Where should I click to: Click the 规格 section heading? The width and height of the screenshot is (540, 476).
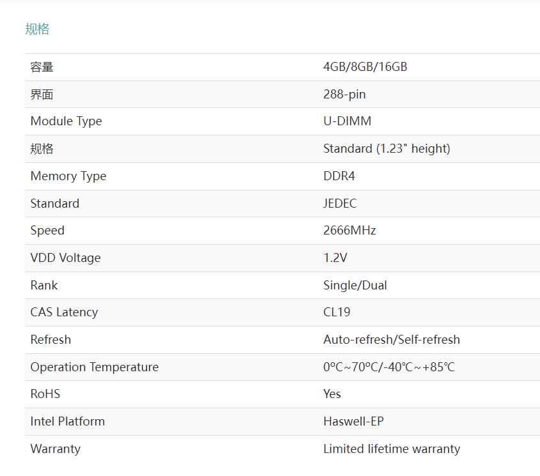point(37,29)
